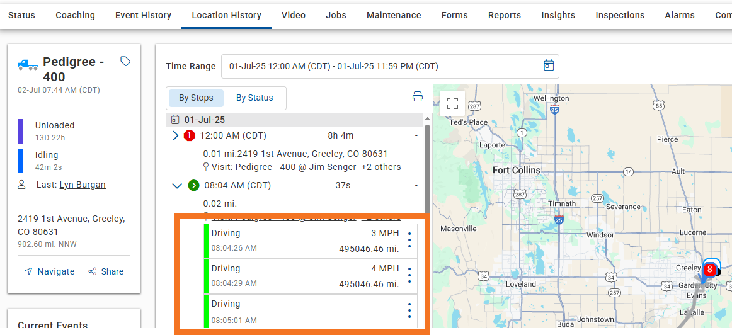Screen dimensions: 732x335
Task: Switch to By Stops view
Action: click(196, 98)
